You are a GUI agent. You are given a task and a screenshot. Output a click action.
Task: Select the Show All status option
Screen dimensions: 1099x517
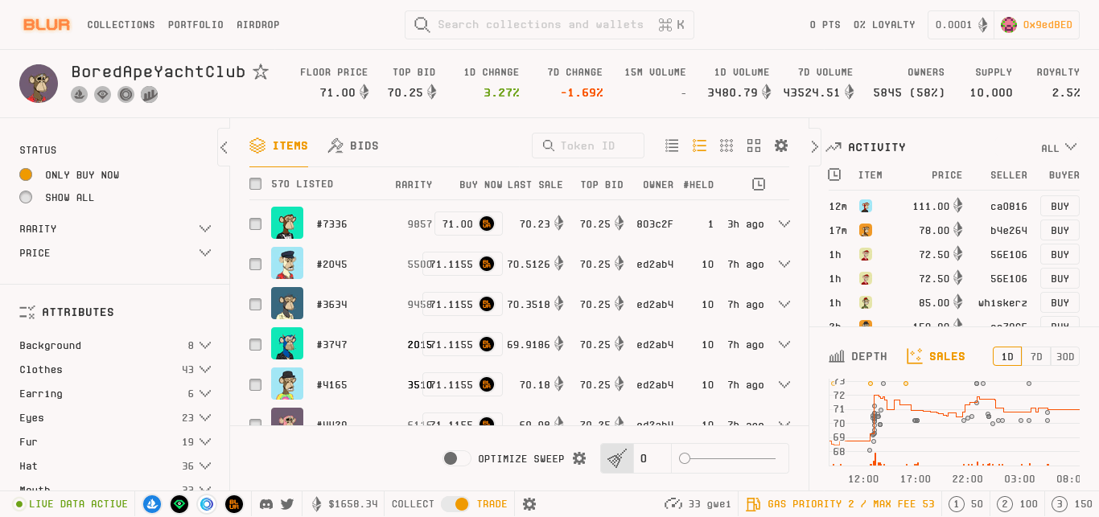click(x=27, y=197)
